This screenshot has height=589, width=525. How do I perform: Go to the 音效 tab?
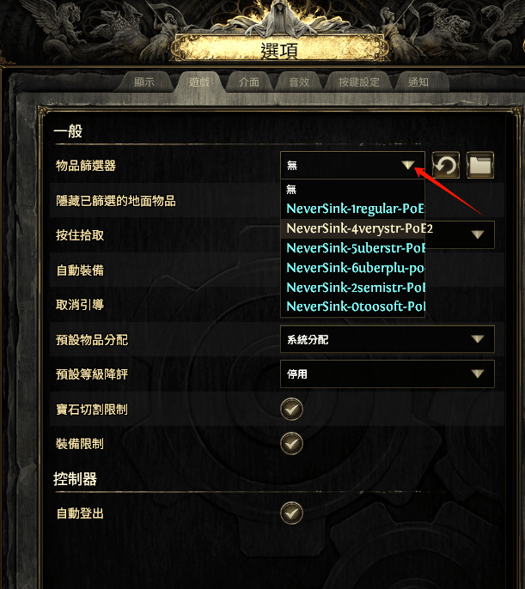coord(299,82)
